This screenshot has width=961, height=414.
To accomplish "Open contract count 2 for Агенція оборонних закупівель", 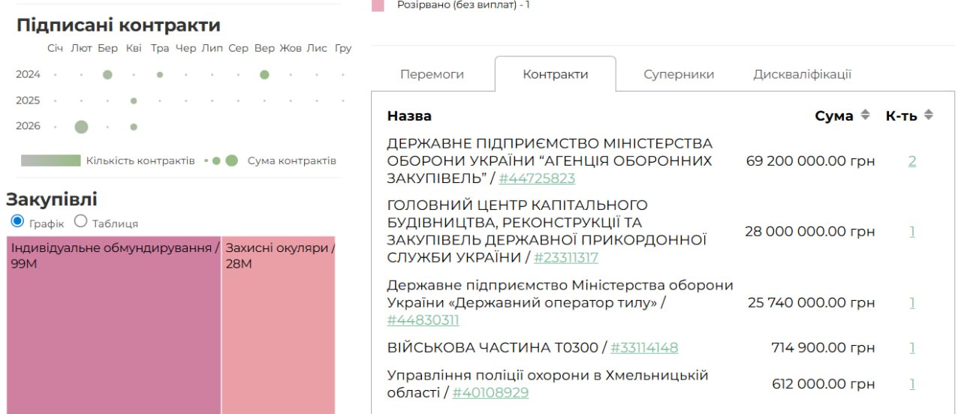I will coord(912,161).
